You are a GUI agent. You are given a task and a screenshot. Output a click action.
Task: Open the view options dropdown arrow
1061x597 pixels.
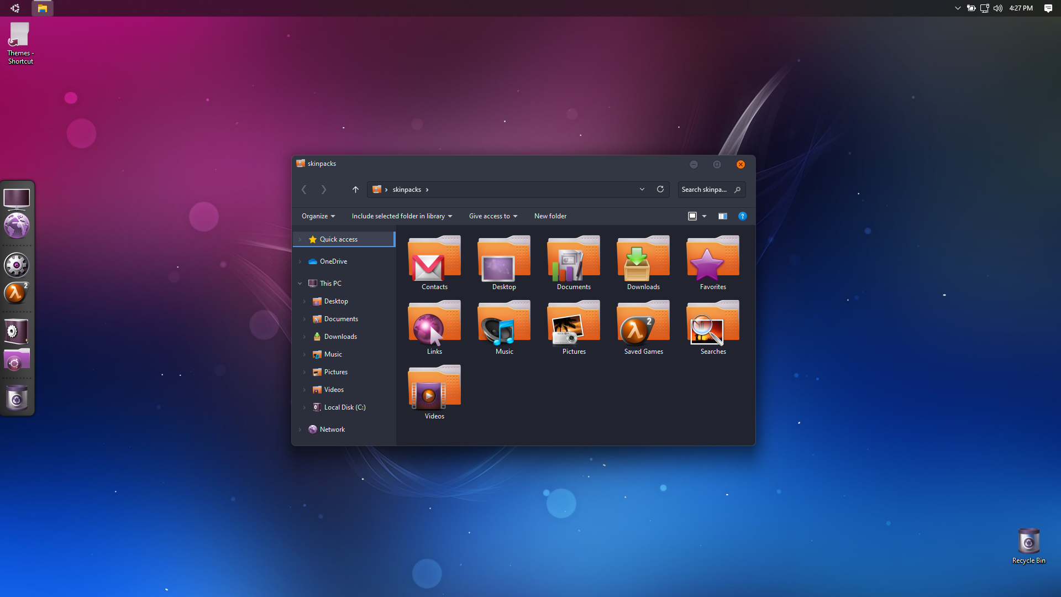(704, 216)
